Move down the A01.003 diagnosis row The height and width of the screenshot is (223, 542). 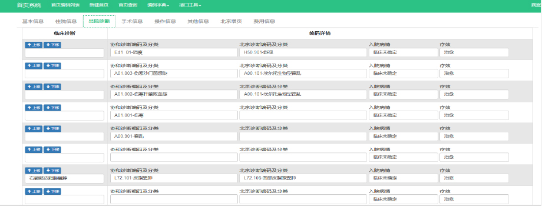(52, 66)
